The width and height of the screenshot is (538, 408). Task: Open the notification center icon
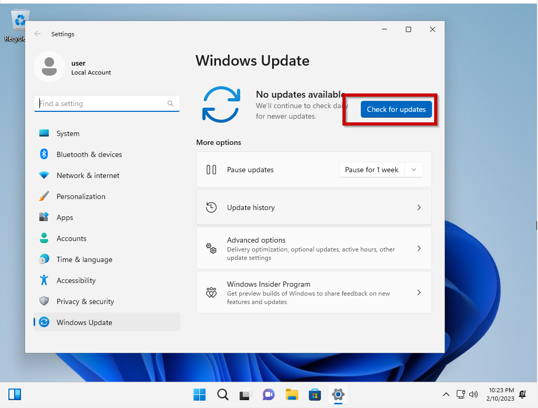coord(522,394)
